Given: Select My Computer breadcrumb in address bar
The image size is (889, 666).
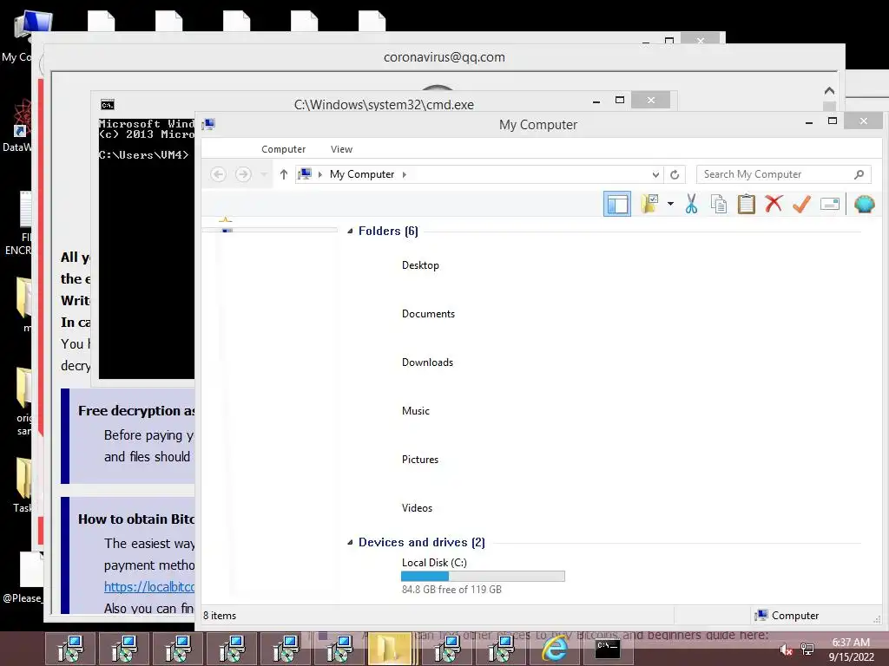Looking at the screenshot, I should click(362, 174).
